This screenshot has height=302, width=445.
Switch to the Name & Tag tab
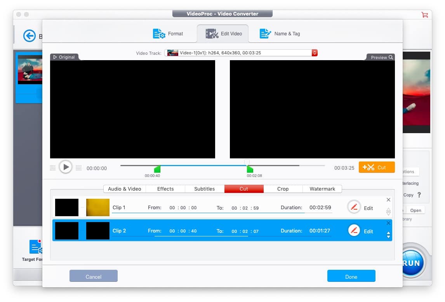tap(280, 33)
